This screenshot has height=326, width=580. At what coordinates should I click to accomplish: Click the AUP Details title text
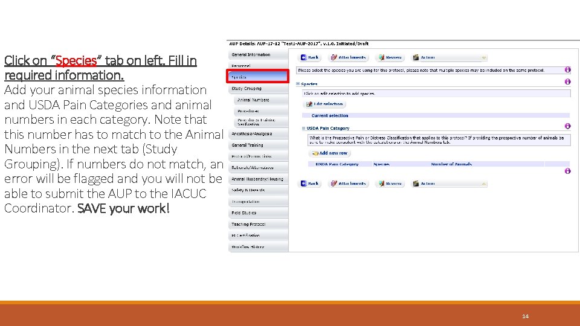298,43
